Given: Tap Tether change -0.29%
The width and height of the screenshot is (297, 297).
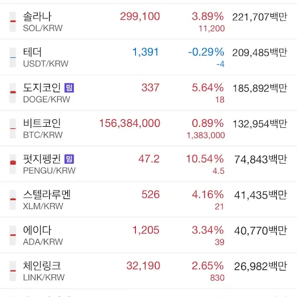Looking at the screenshot, I should [x=206, y=52].
